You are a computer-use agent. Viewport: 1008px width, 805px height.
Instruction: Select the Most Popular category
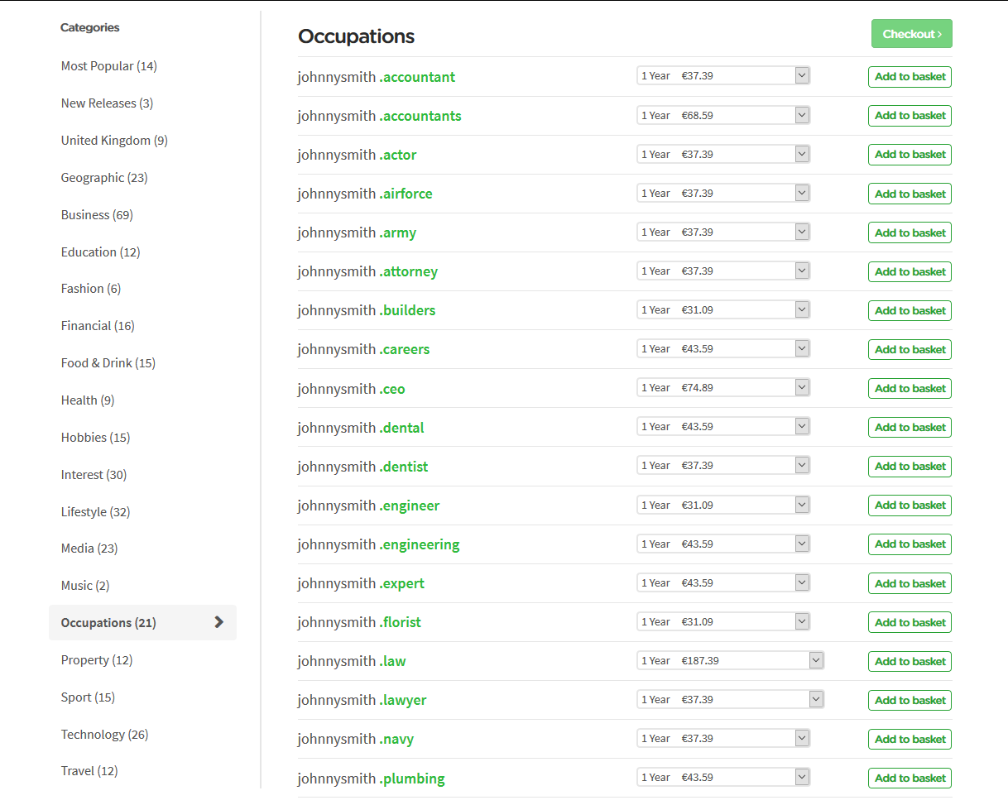point(108,66)
